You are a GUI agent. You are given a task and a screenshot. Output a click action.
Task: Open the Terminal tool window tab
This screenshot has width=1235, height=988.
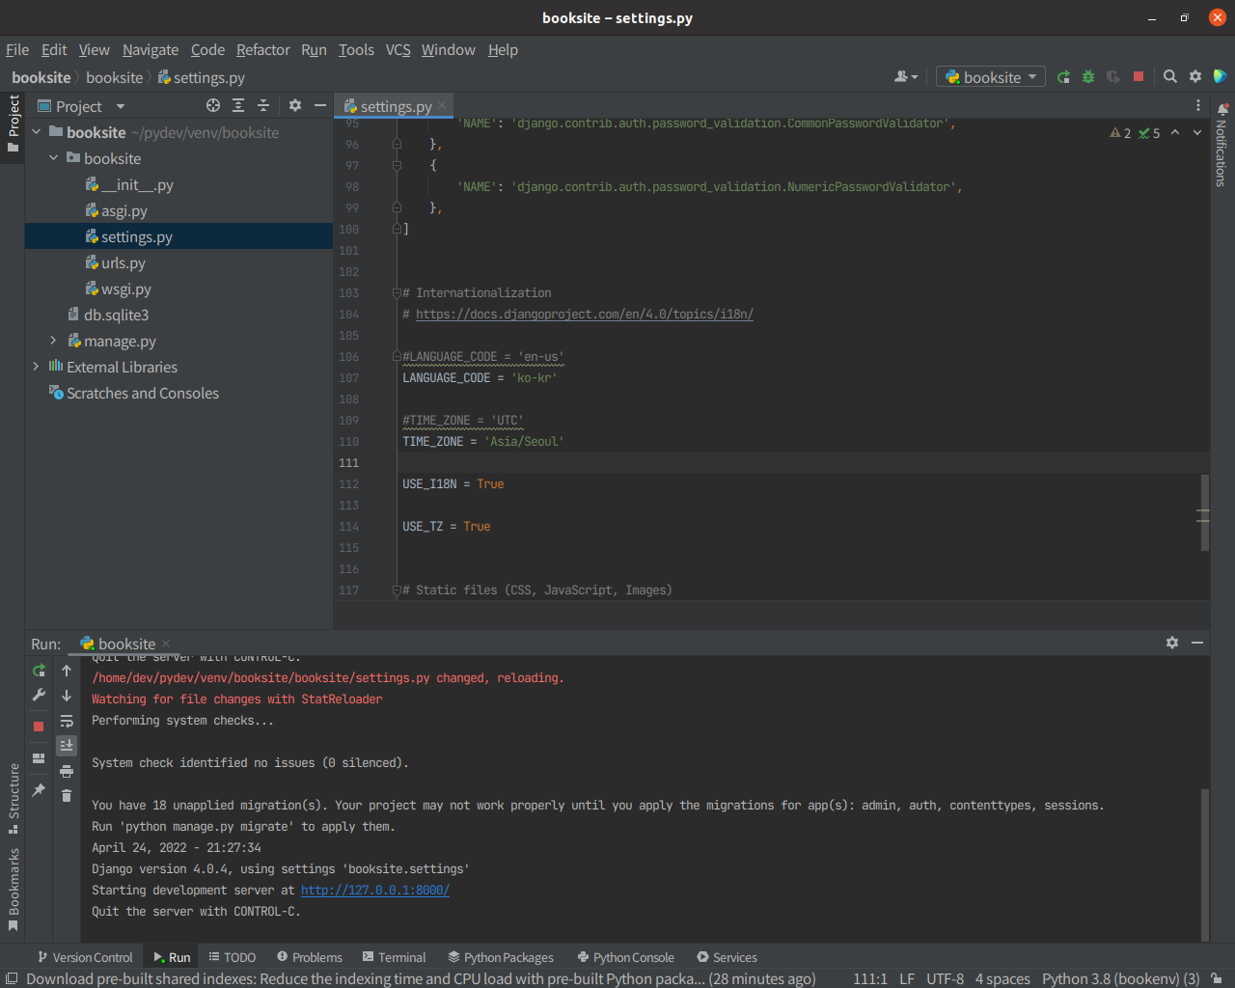pos(394,957)
